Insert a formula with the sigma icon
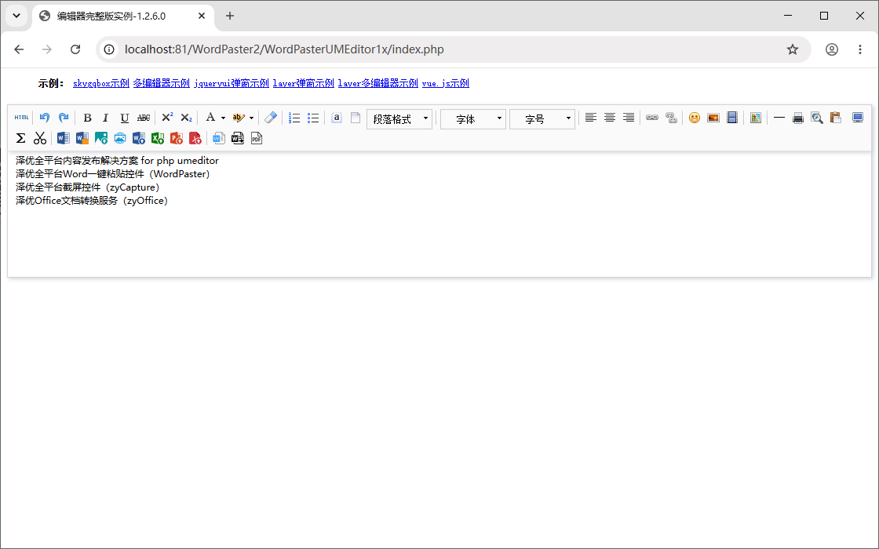 click(x=20, y=138)
